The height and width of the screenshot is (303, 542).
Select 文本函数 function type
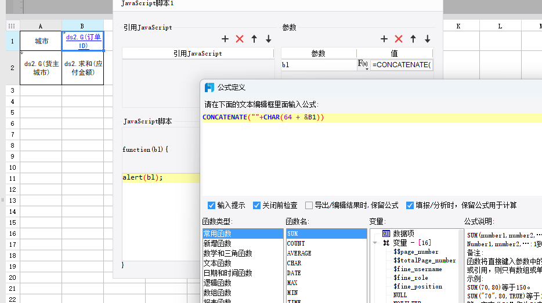point(243,263)
